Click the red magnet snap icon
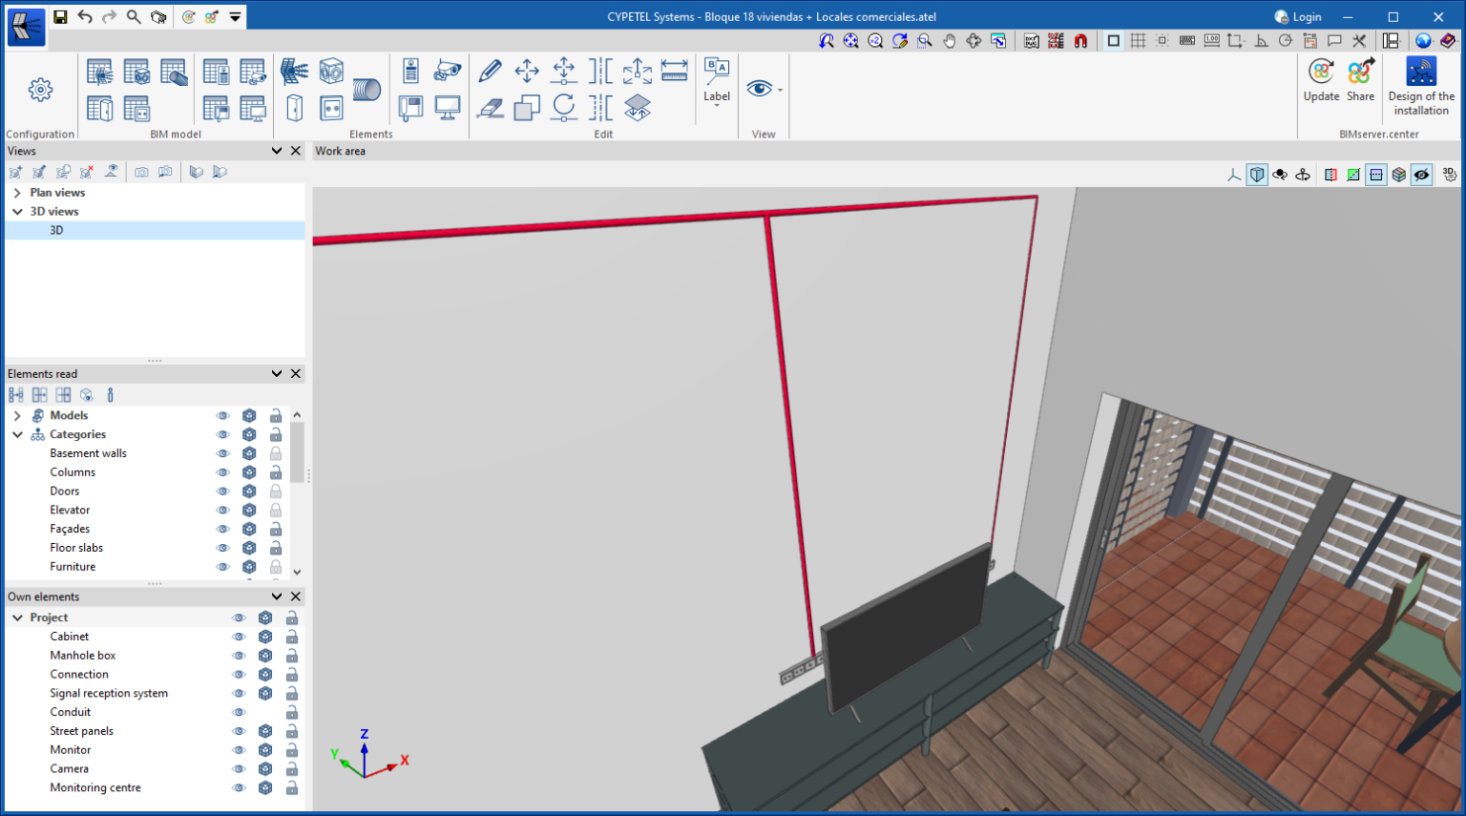1466x816 pixels. [x=1080, y=41]
